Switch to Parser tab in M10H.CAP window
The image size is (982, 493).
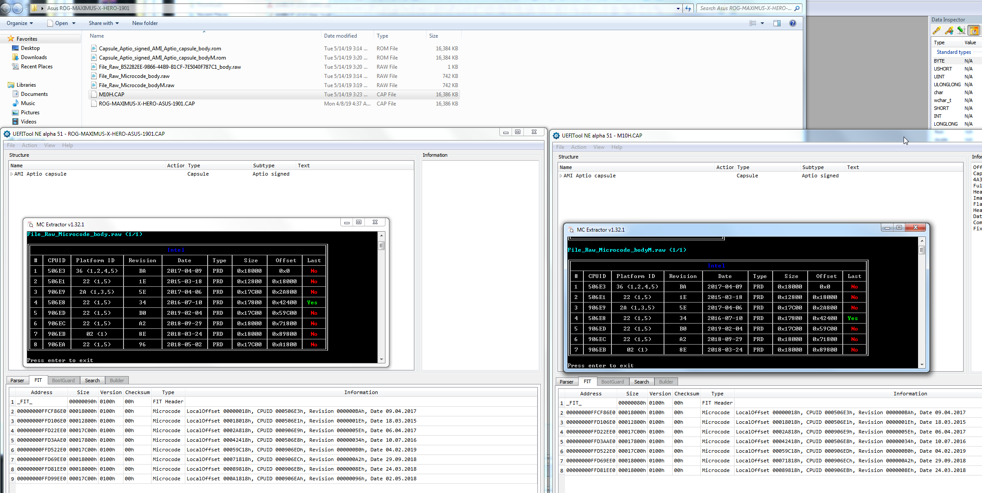click(x=566, y=382)
